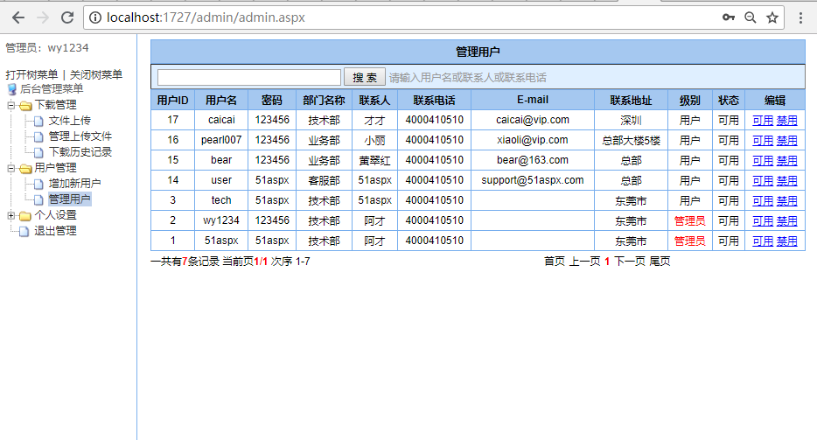The image size is (817, 440).
Task: Click the 管理用户 table title
Action: 478,52
